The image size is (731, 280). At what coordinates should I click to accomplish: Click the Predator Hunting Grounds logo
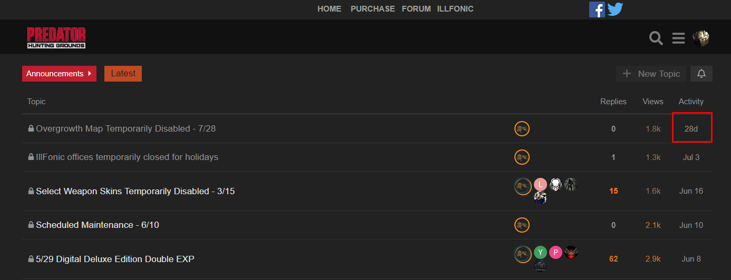[56, 38]
